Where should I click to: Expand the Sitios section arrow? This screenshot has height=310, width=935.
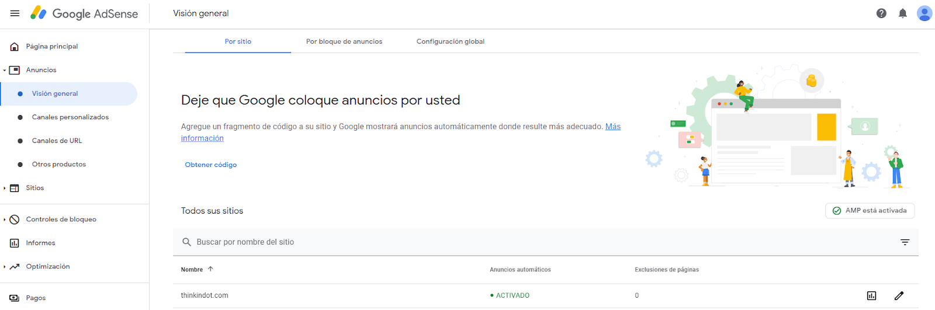click(5, 188)
